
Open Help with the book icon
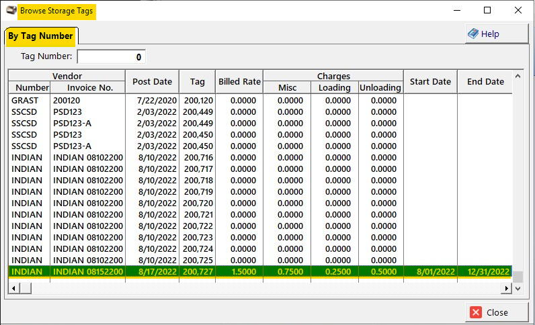coord(497,34)
